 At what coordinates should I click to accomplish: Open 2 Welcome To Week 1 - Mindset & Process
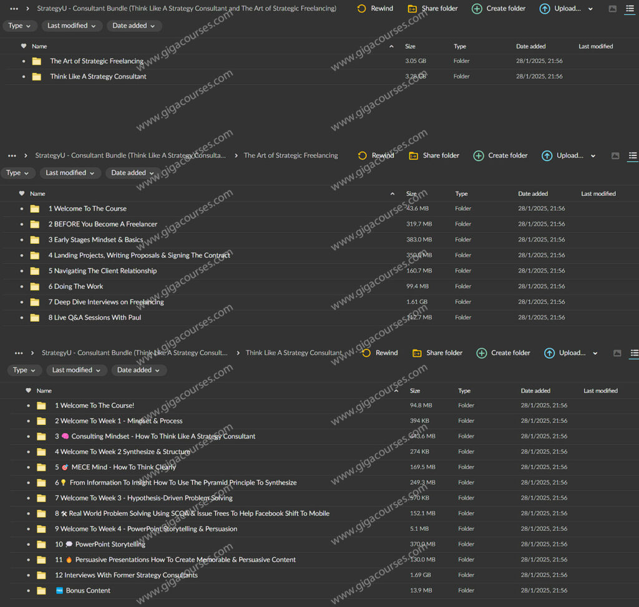(x=119, y=421)
